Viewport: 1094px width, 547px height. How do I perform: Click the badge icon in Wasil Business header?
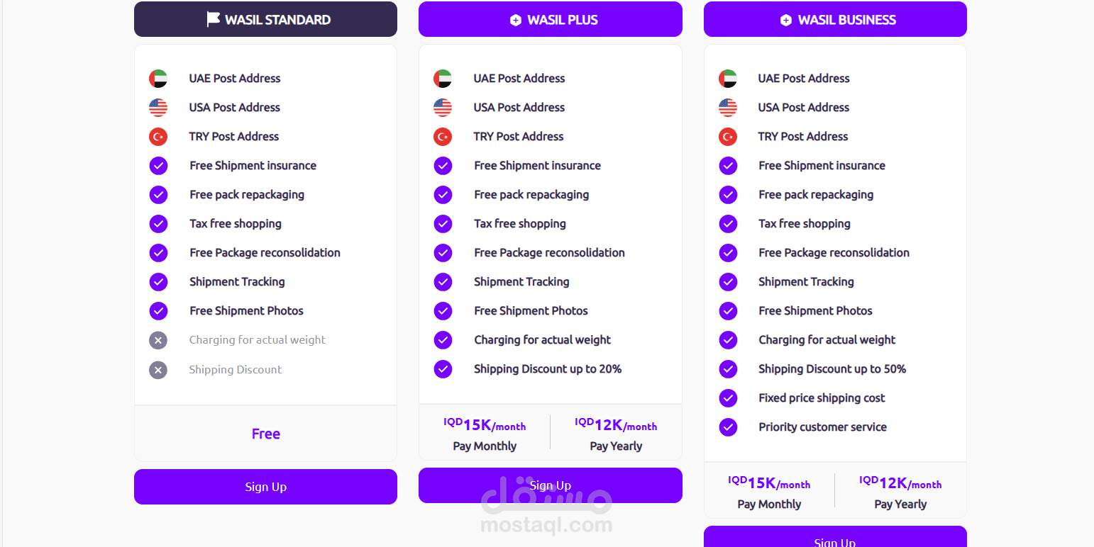786,21
